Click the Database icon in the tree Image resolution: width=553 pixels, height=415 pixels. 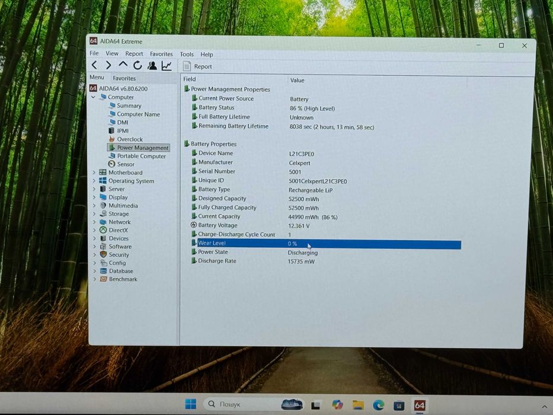pos(103,271)
